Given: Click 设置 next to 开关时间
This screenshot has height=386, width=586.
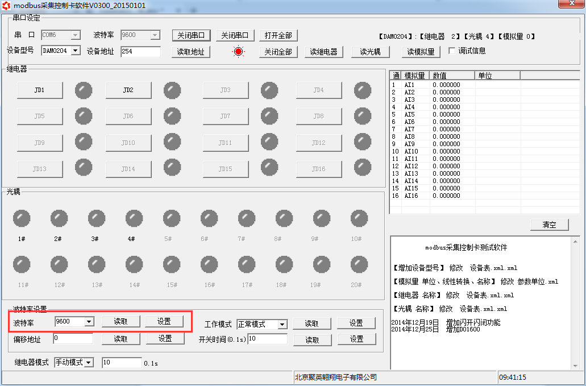Looking at the screenshot, I should pyautogui.click(x=357, y=339).
